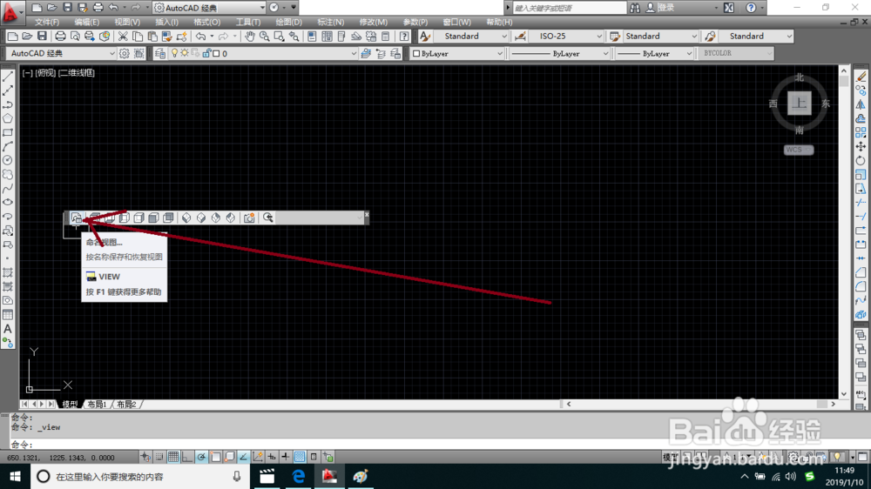Open the ISO-25 dimension style dropdown
This screenshot has height=489, width=871.
point(566,36)
